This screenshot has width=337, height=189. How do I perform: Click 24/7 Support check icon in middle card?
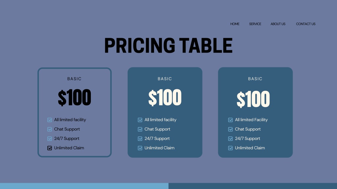140,139
